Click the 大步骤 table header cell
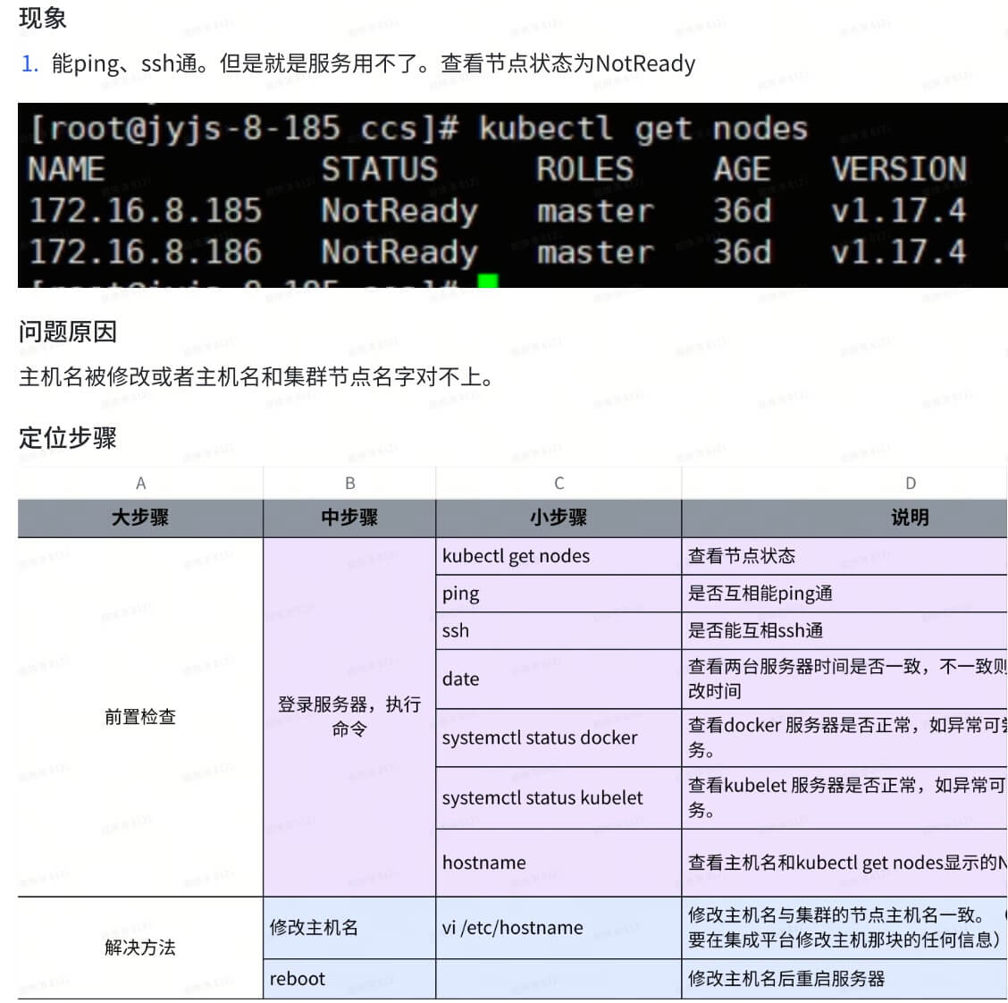This screenshot has height=1003, width=1008. (140, 518)
